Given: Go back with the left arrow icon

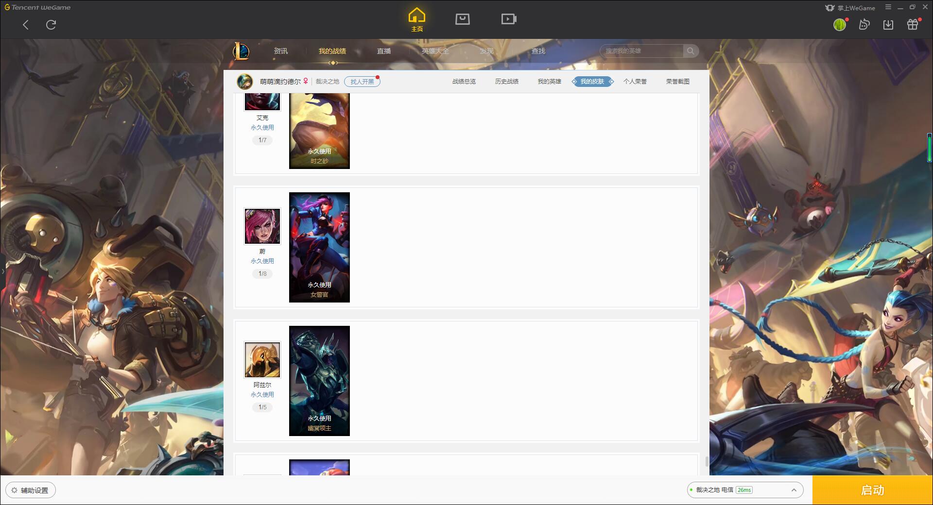Looking at the screenshot, I should click(26, 25).
